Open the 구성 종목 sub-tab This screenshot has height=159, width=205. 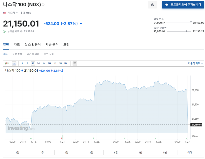[x=17, y=54]
